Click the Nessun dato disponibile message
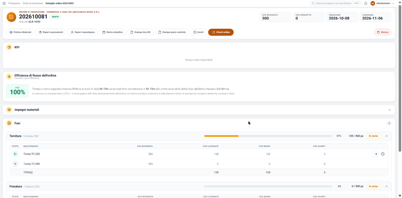Screen dimensions: 402x198 [199, 60]
